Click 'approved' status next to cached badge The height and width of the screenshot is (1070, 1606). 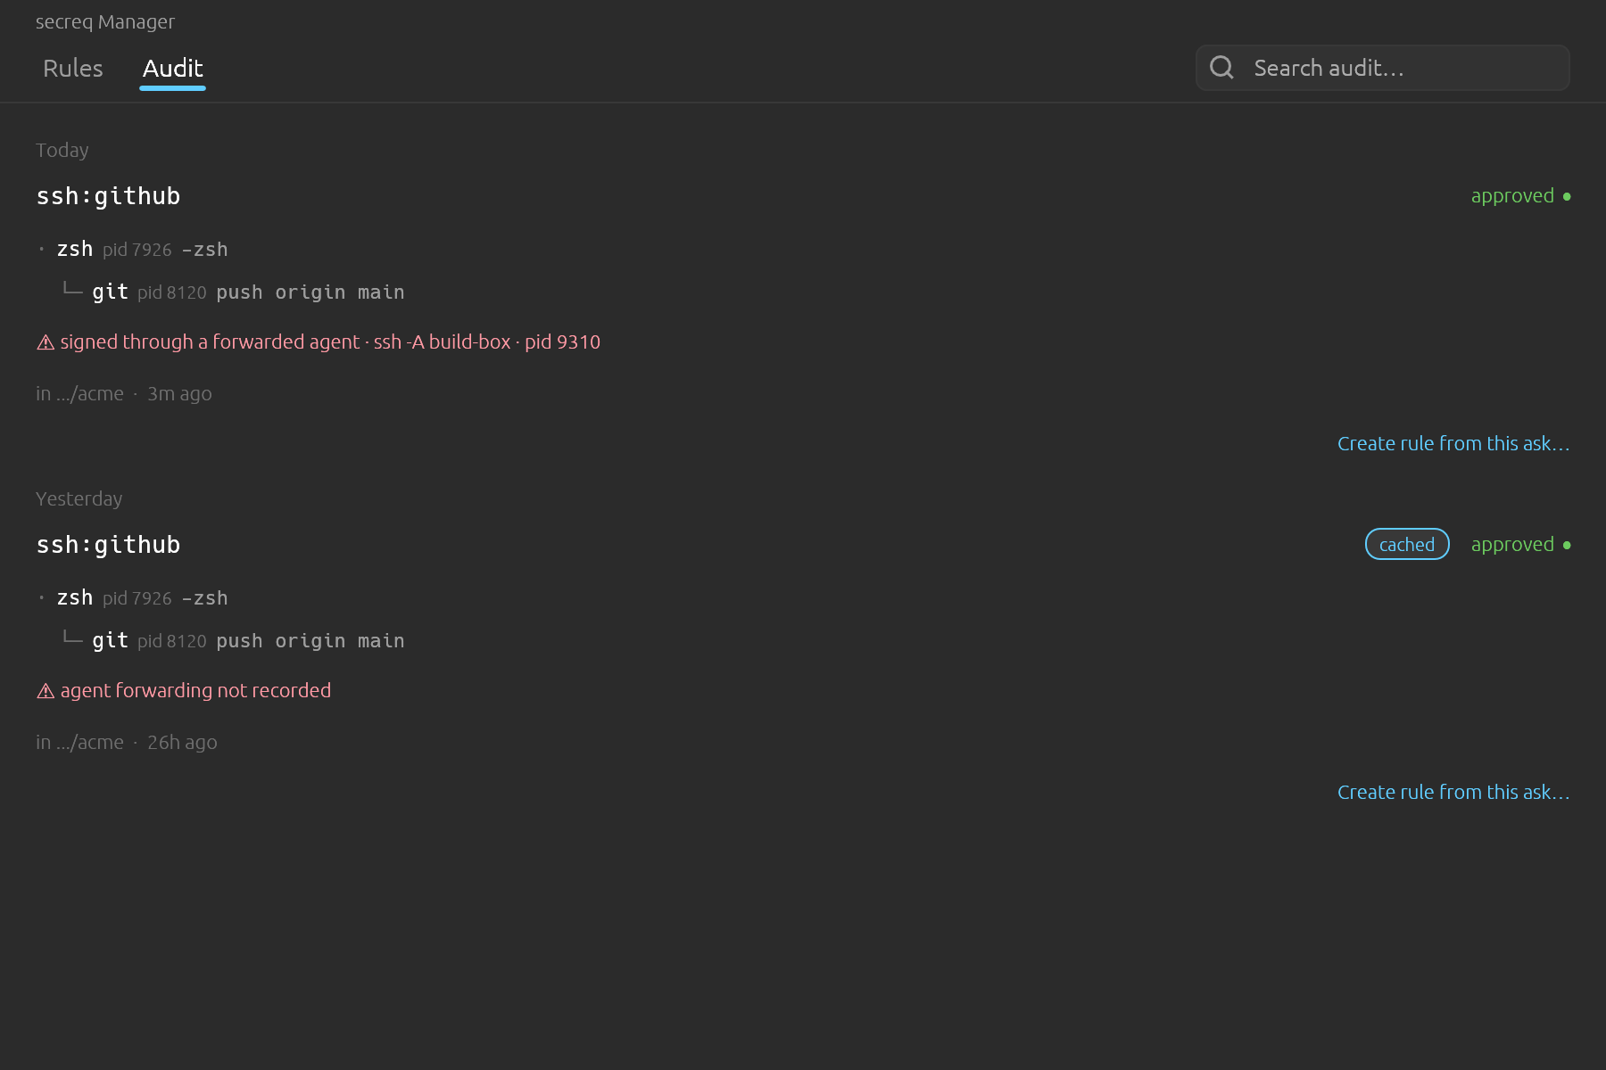1520,545
